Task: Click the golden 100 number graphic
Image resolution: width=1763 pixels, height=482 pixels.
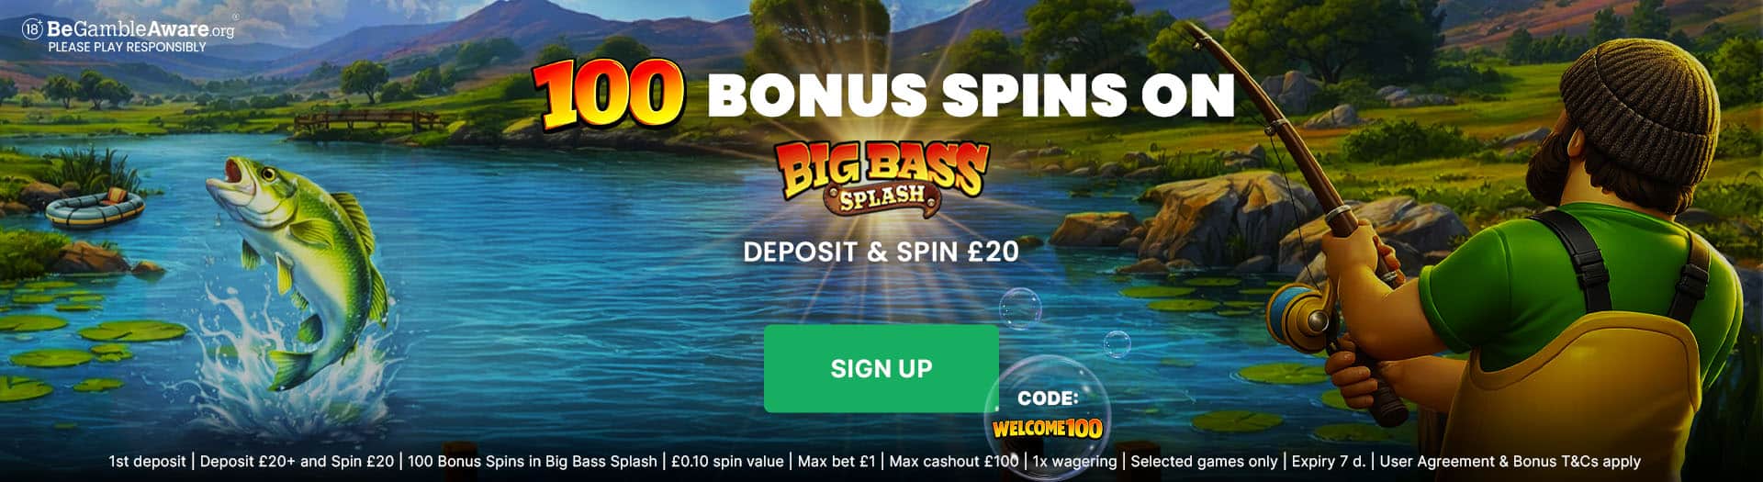Action: click(608, 95)
